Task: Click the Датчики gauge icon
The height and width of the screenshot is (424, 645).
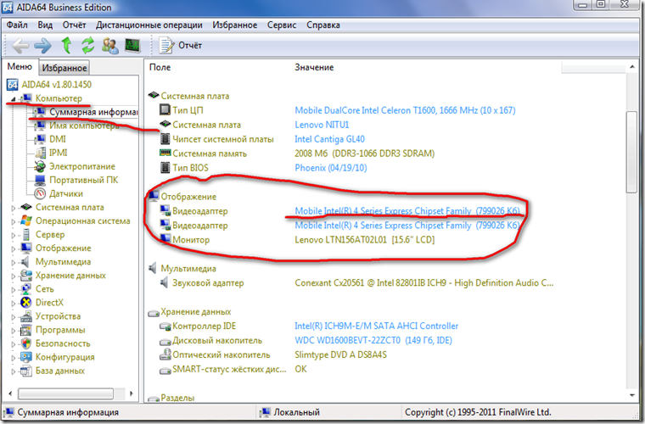Action: (x=41, y=193)
